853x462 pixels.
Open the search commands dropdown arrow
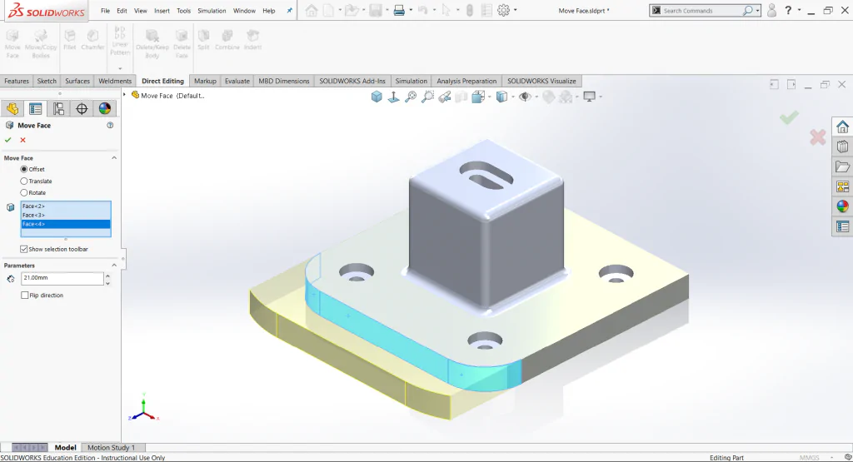757,10
